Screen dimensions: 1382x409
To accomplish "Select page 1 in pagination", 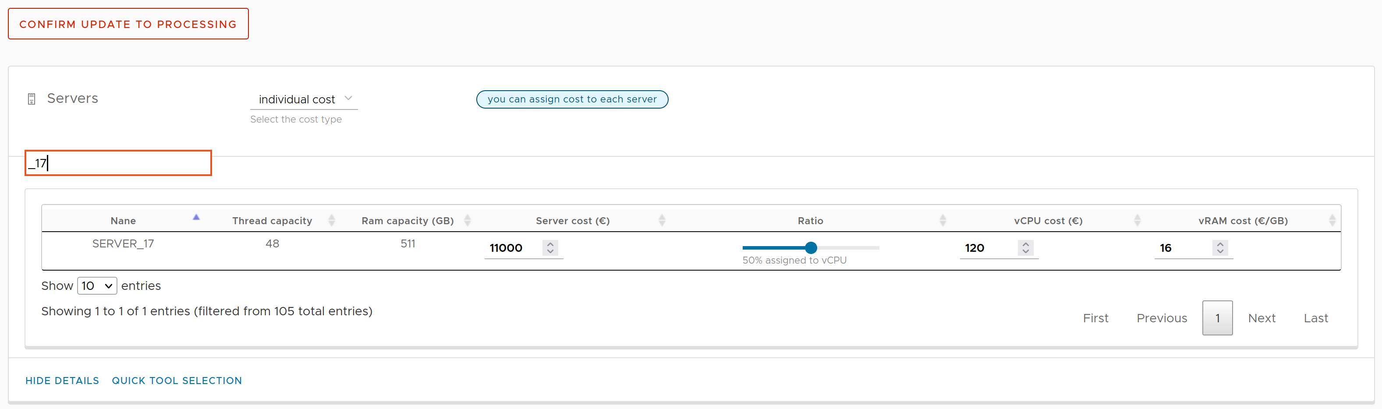I will tap(1217, 318).
